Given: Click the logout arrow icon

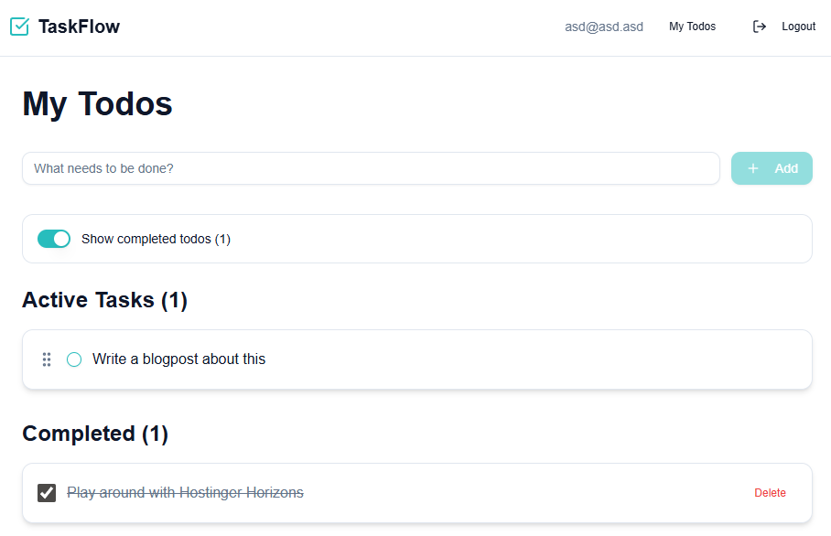Looking at the screenshot, I should pyautogui.click(x=760, y=27).
